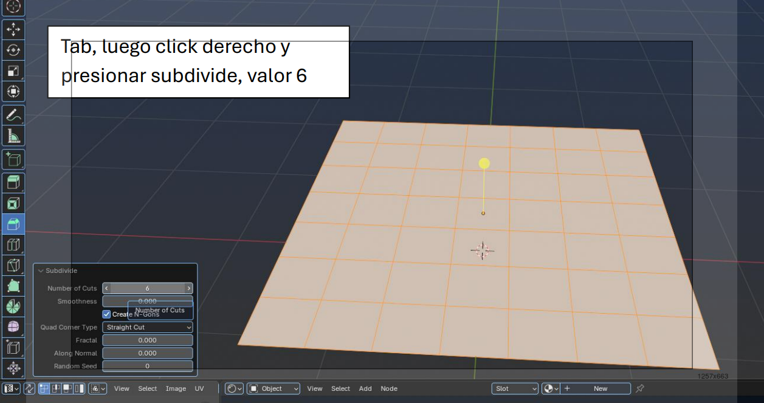The height and width of the screenshot is (403, 764).
Task: Open the Node menu
Action: [389, 388]
